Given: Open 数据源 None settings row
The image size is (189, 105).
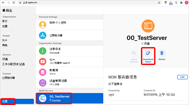Looking at the screenshot, I should 69,72.
